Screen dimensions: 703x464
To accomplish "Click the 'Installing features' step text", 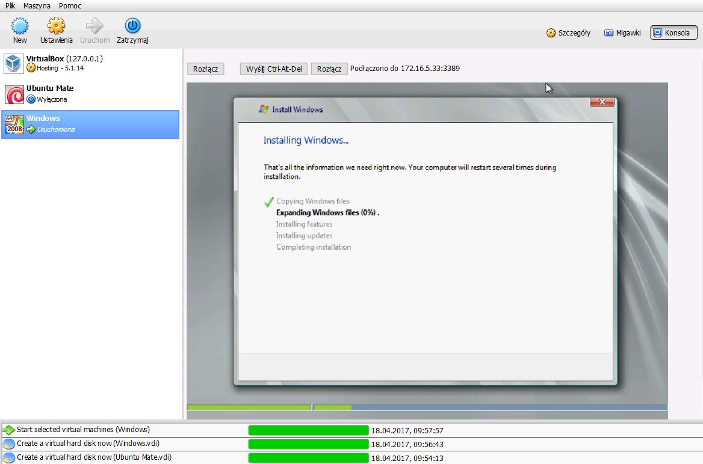I will (304, 224).
